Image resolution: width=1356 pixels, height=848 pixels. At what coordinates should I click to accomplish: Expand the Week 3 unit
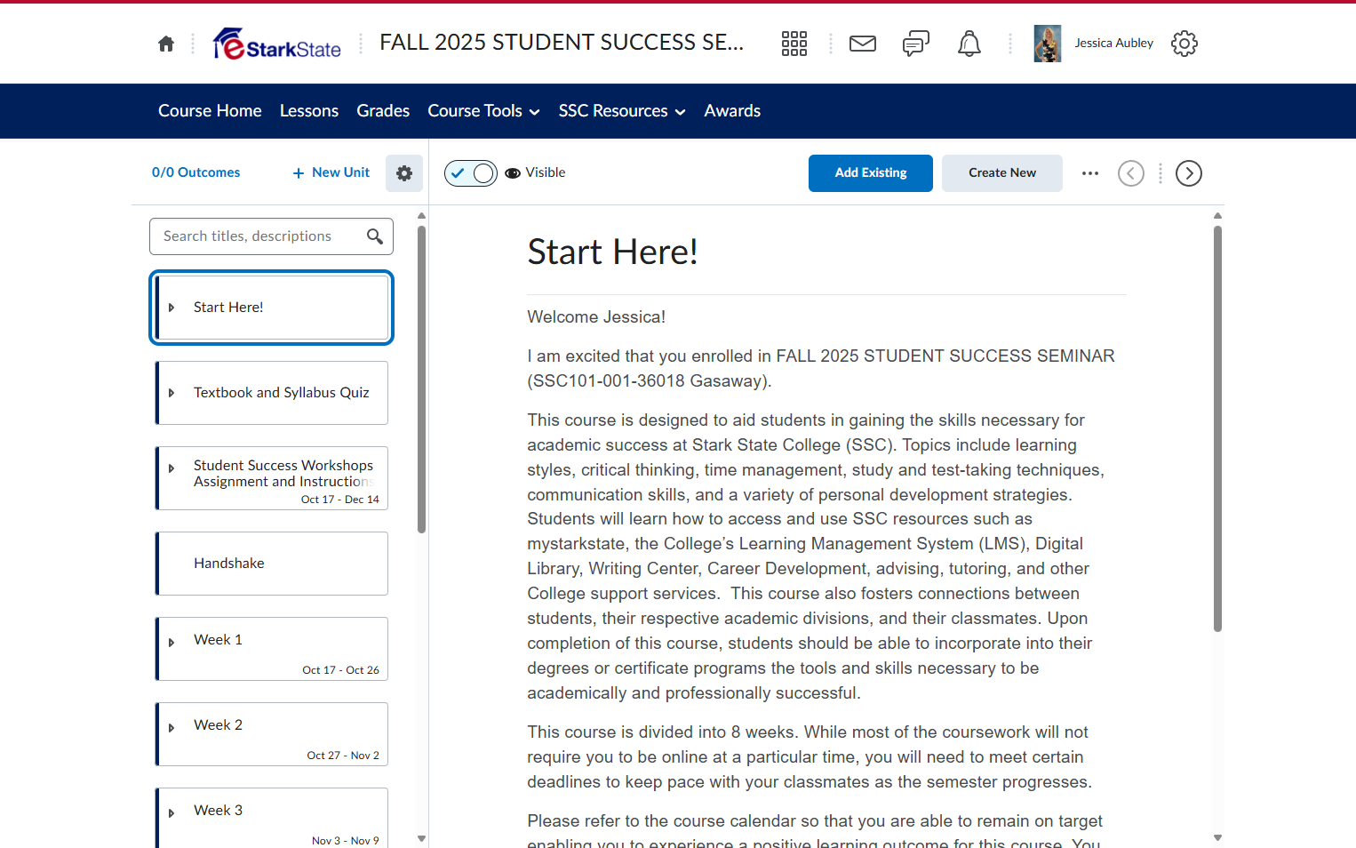(x=171, y=813)
